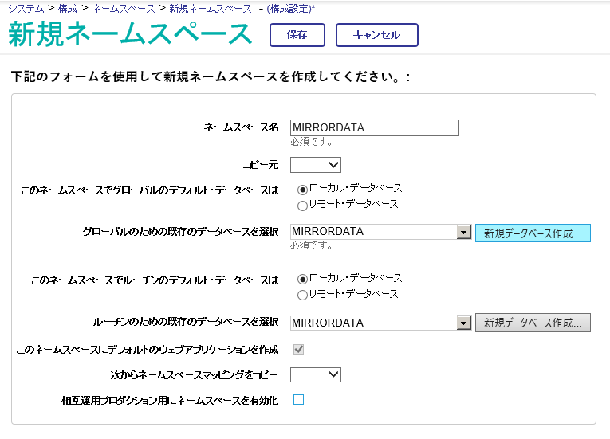Open the namespace mapping copy dropdown
Screen dimensions: 610x439
point(316,374)
